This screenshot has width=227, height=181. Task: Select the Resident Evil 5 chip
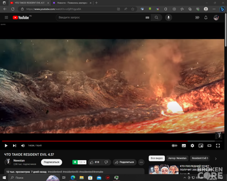pos(200,158)
